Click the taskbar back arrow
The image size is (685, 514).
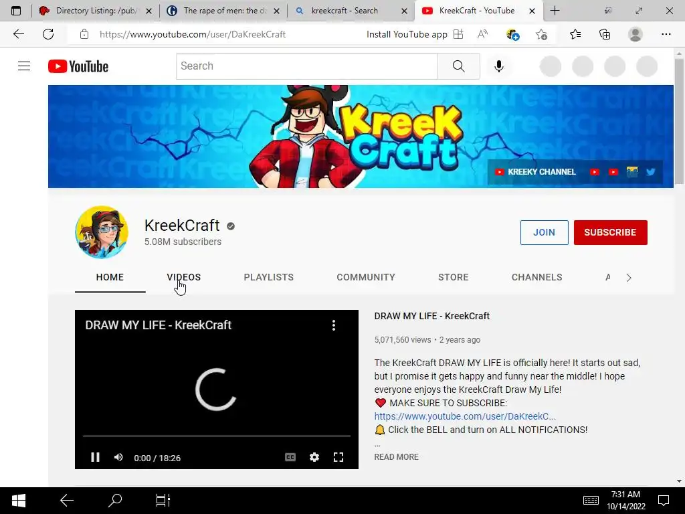tap(67, 501)
